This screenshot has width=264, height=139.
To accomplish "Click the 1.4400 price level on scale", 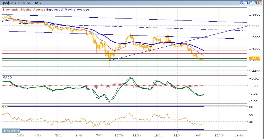I will tap(254, 71).
